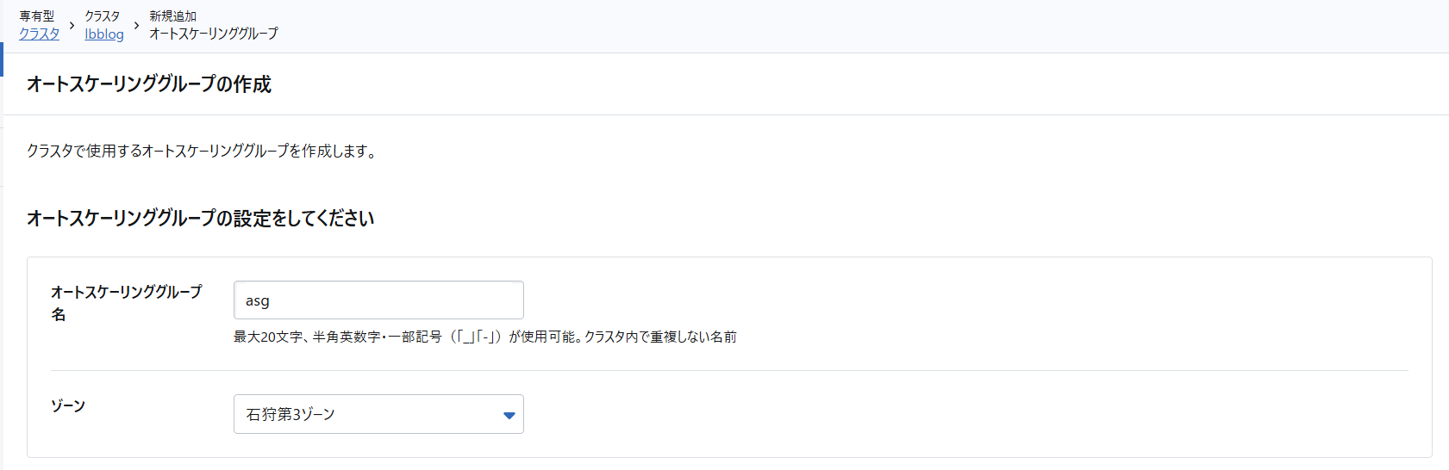Click the blue caret arrow in zone selector

509,415
